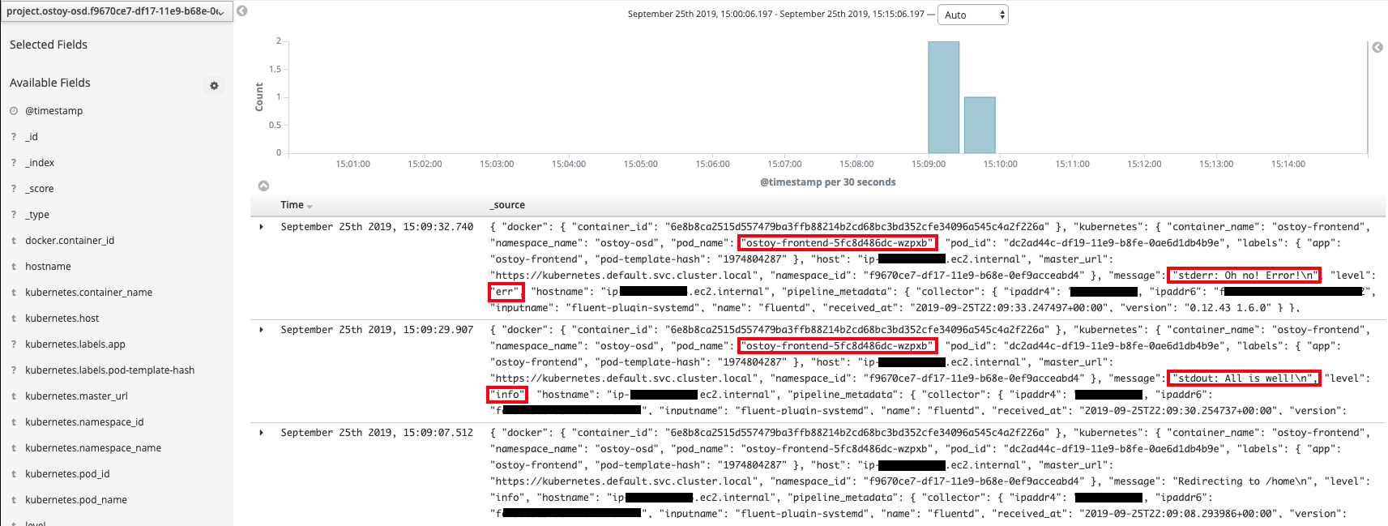Select the kubernetes.container_name field

click(88, 293)
